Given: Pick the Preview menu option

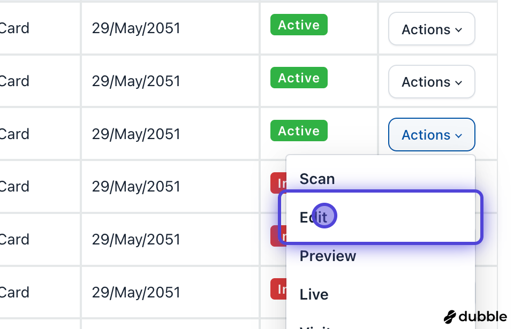Looking at the screenshot, I should pos(328,256).
